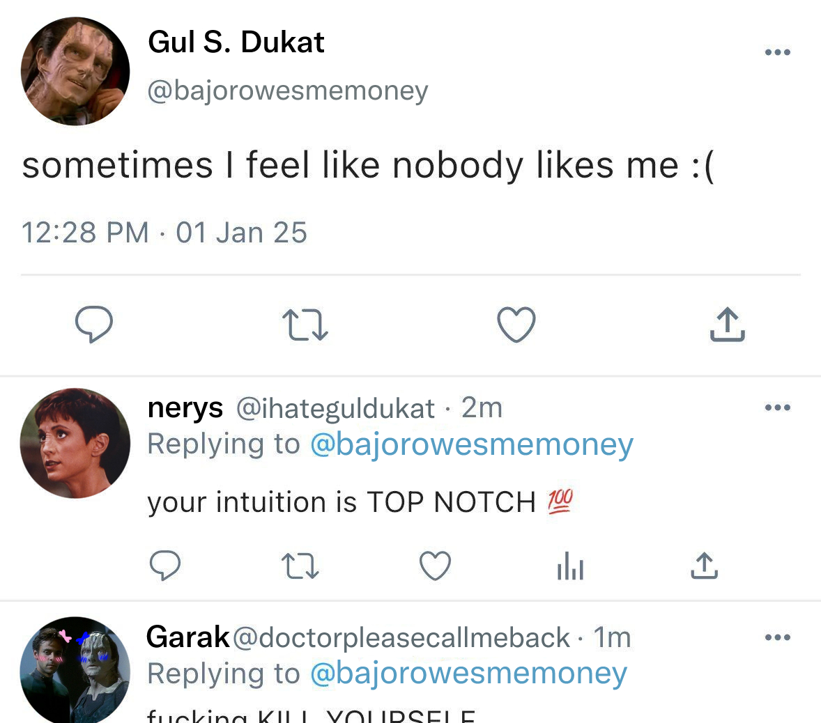Click the Garak display name
The image size is (821, 723).
pos(187,637)
